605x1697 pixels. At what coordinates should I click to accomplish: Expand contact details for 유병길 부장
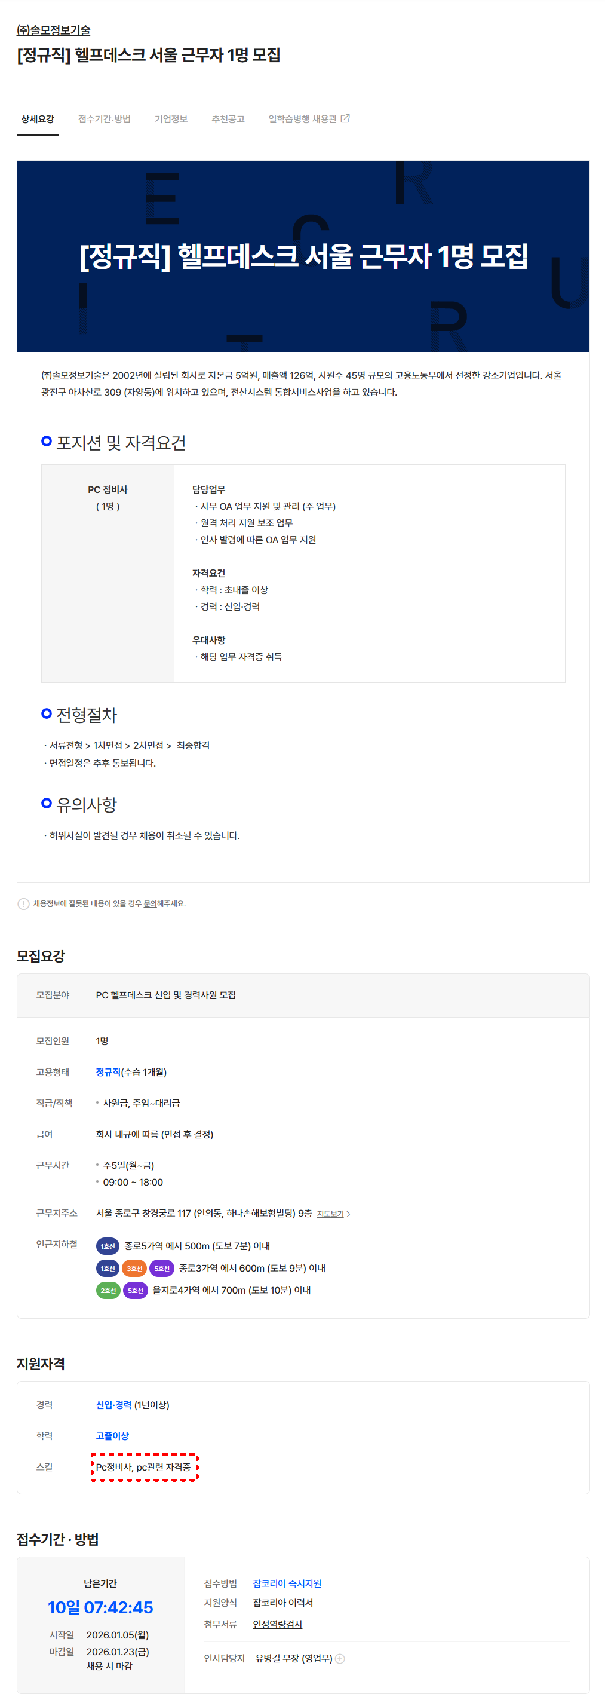click(340, 1659)
